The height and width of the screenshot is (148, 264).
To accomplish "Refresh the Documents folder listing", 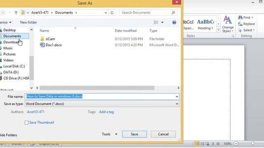I will click(x=112, y=13).
